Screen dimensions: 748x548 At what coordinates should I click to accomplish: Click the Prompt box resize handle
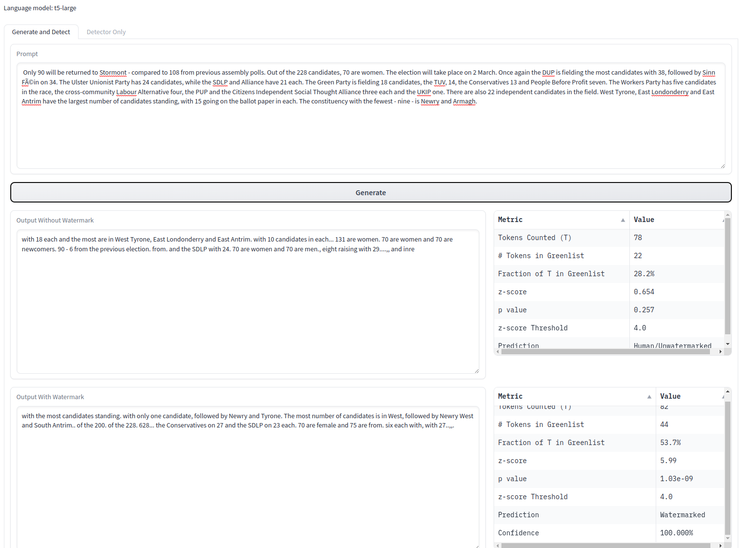(x=723, y=166)
